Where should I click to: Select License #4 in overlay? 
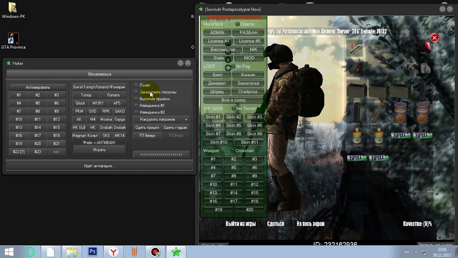(219, 41)
